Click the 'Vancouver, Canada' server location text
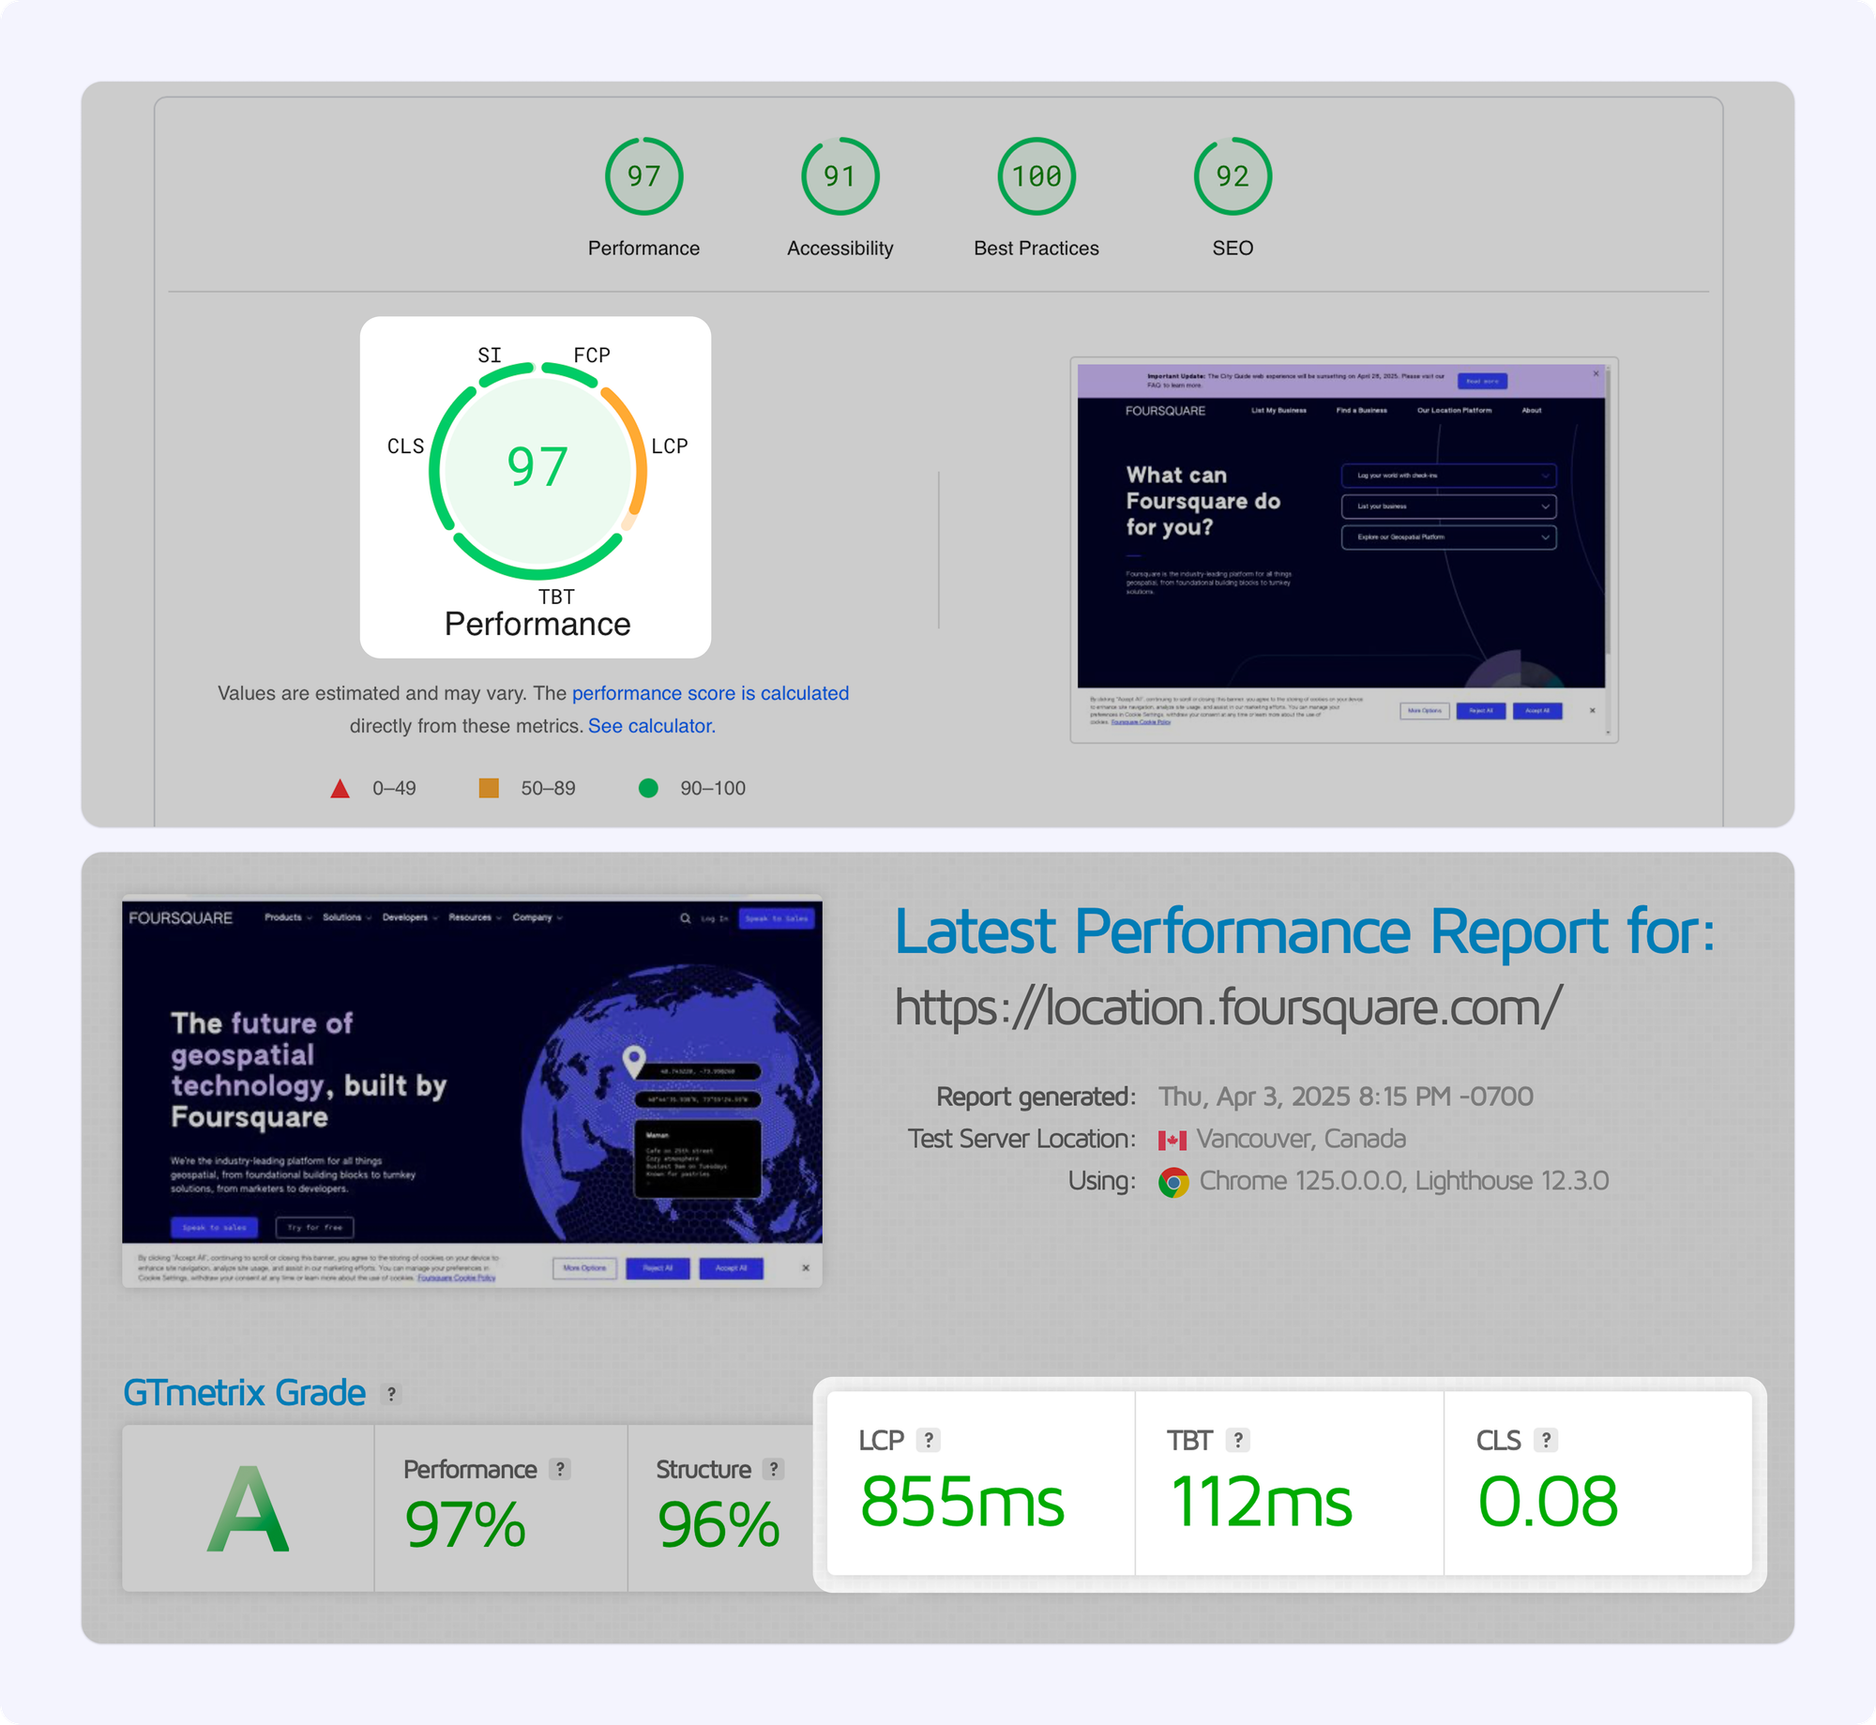 tap(1301, 1139)
